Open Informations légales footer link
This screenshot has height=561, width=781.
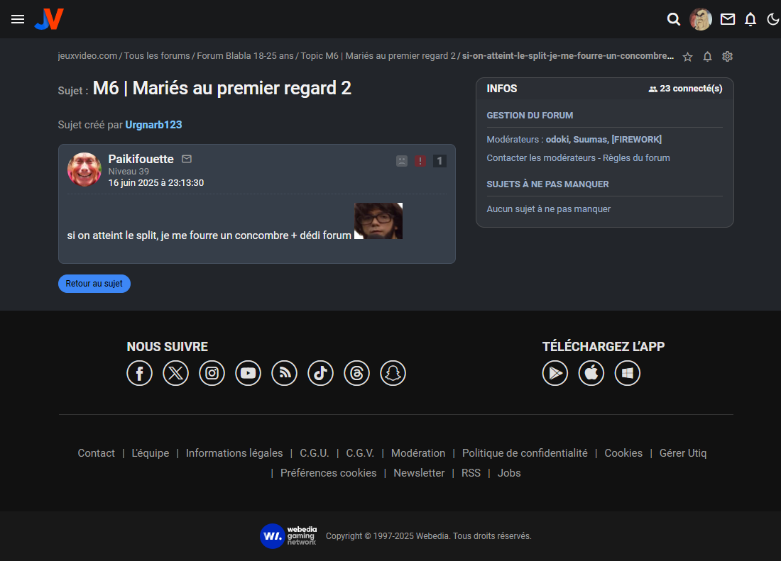[x=234, y=453]
